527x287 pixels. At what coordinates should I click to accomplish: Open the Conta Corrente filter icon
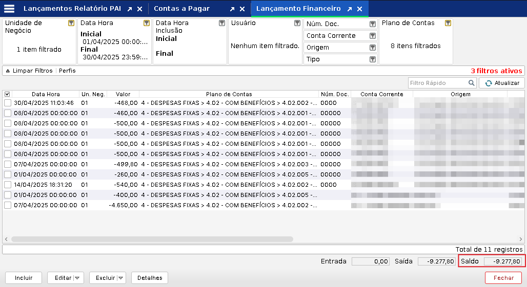[x=372, y=36]
